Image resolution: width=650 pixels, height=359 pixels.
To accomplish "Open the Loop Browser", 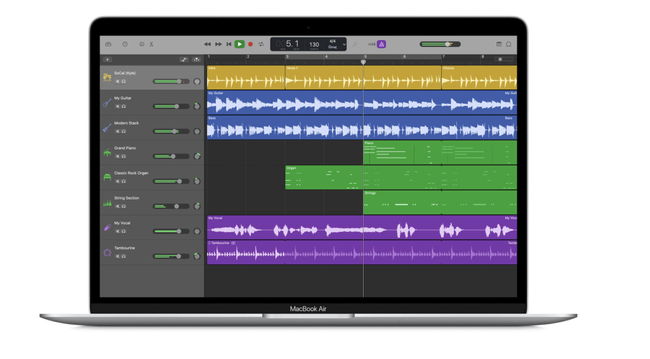I will pos(508,44).
